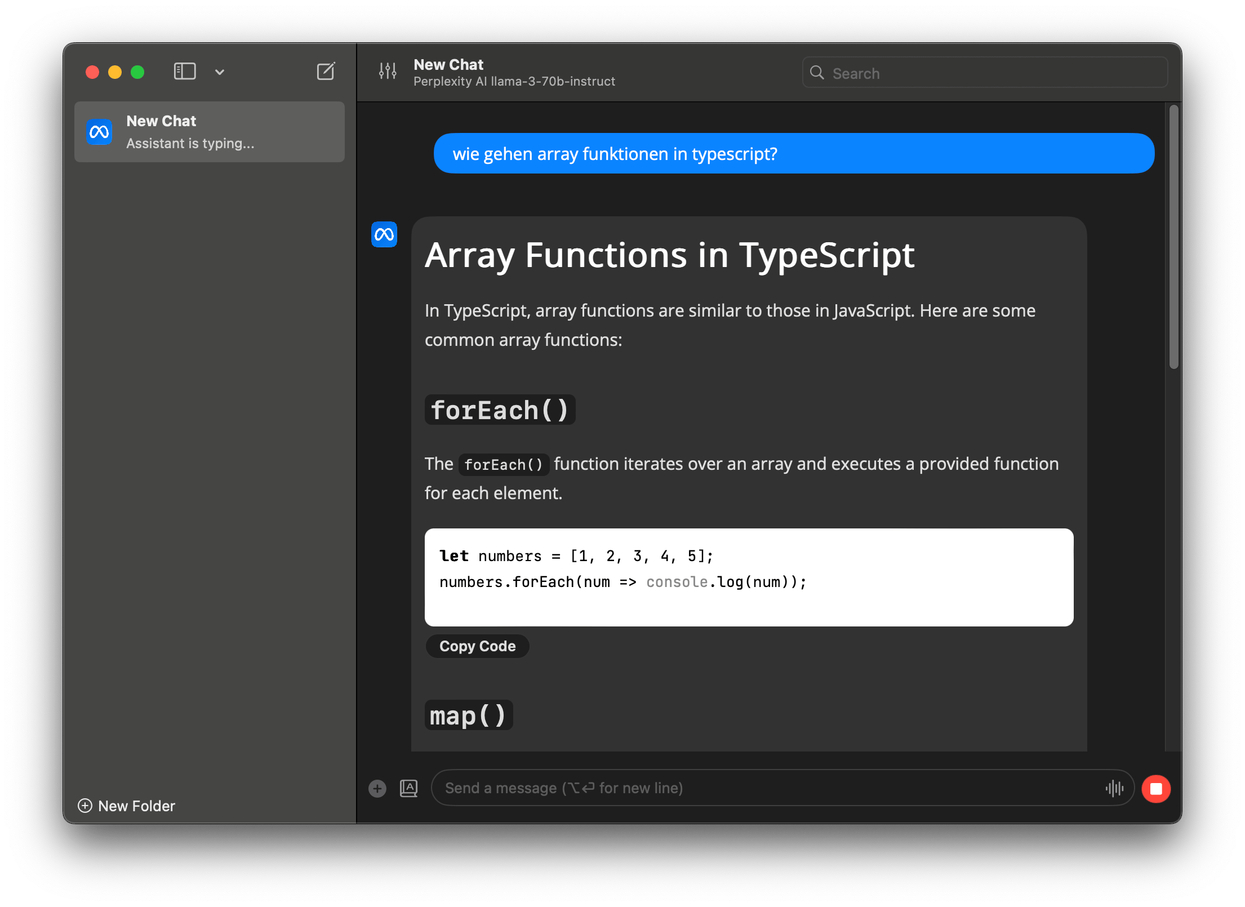
Task: Open chat settings sliders icon
Action: (x=388, y=72)
